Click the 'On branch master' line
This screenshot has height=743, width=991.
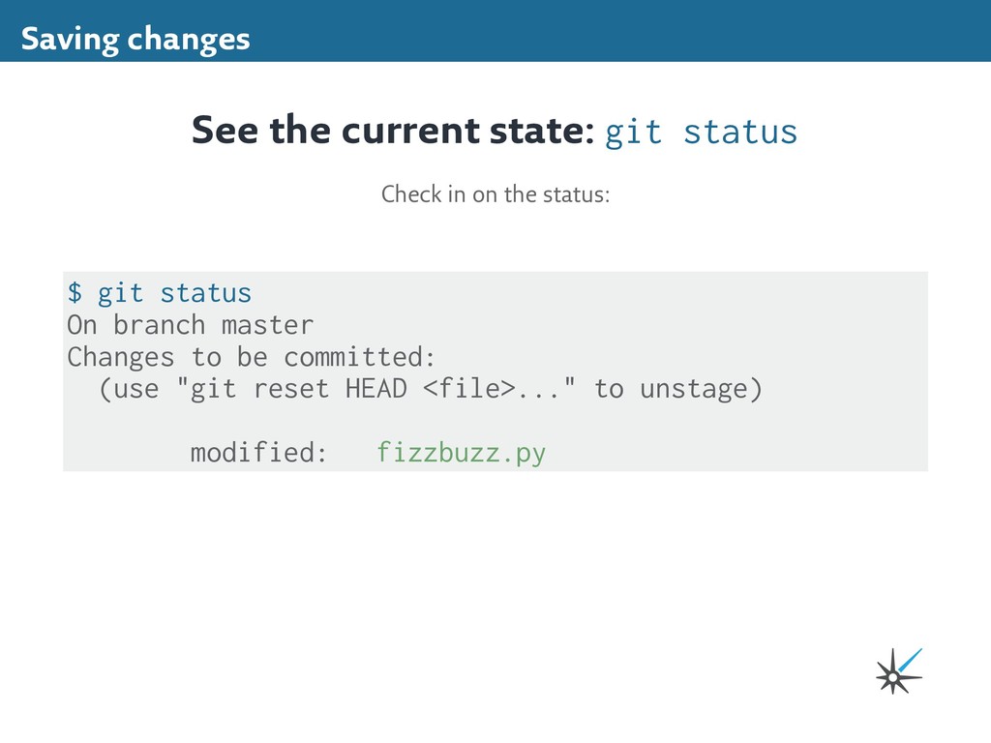click(191, 325)
